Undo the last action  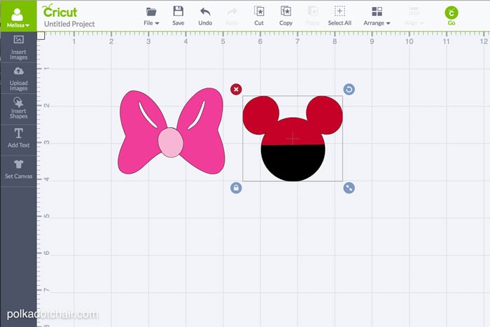[205, 15]
